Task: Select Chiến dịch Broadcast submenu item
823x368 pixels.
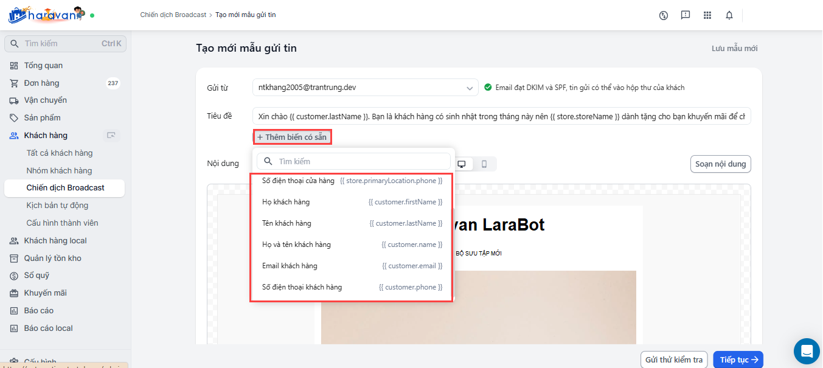Action: (x=64, y=188)
